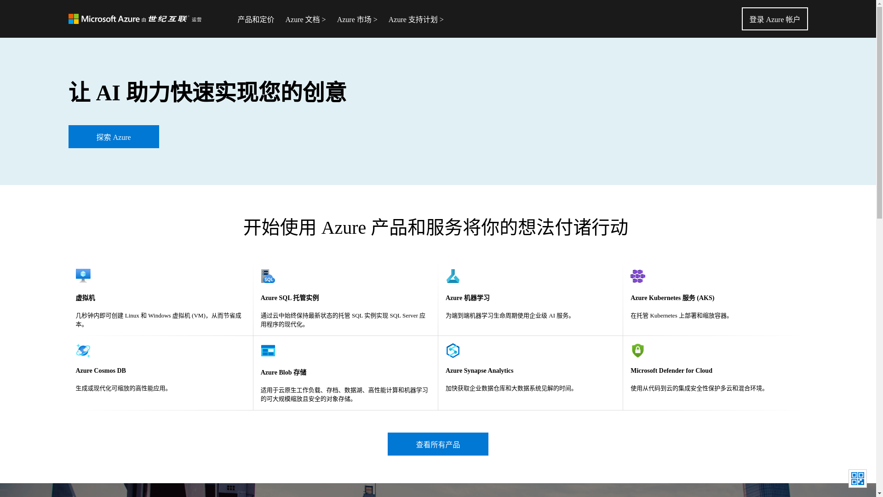Expand the Azure 支持计划 menu
This screenshot has height=497, width=883.
416,19
